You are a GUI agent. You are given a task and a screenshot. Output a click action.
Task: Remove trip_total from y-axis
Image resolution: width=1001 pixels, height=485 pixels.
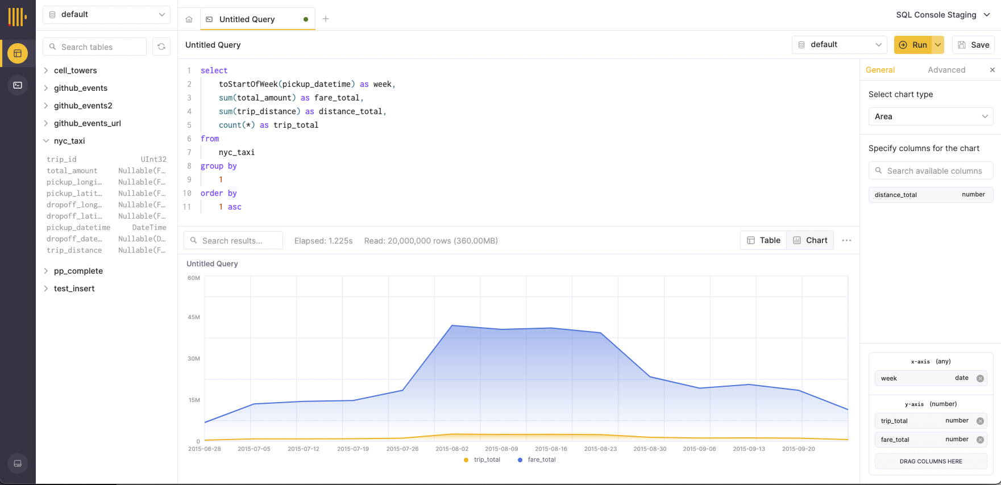point(980,421)
